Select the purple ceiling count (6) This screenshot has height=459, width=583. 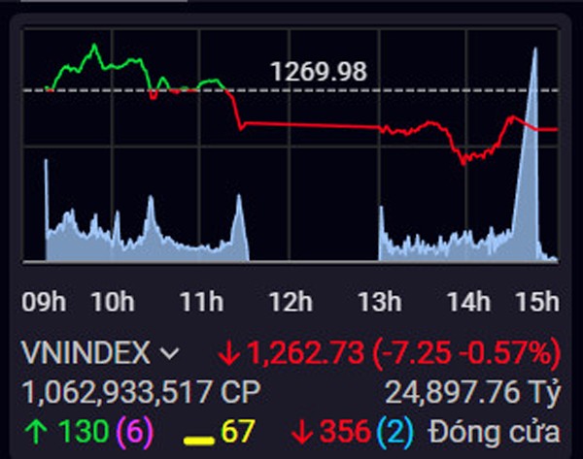click(x=128, y=428)
